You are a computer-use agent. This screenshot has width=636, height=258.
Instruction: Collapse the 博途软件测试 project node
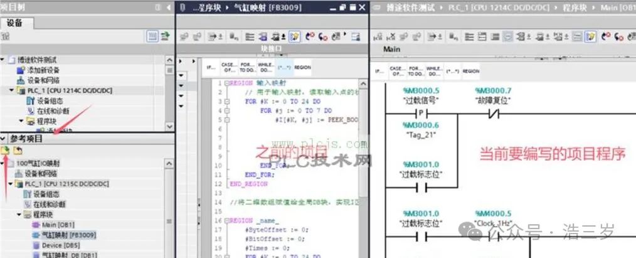3,60
